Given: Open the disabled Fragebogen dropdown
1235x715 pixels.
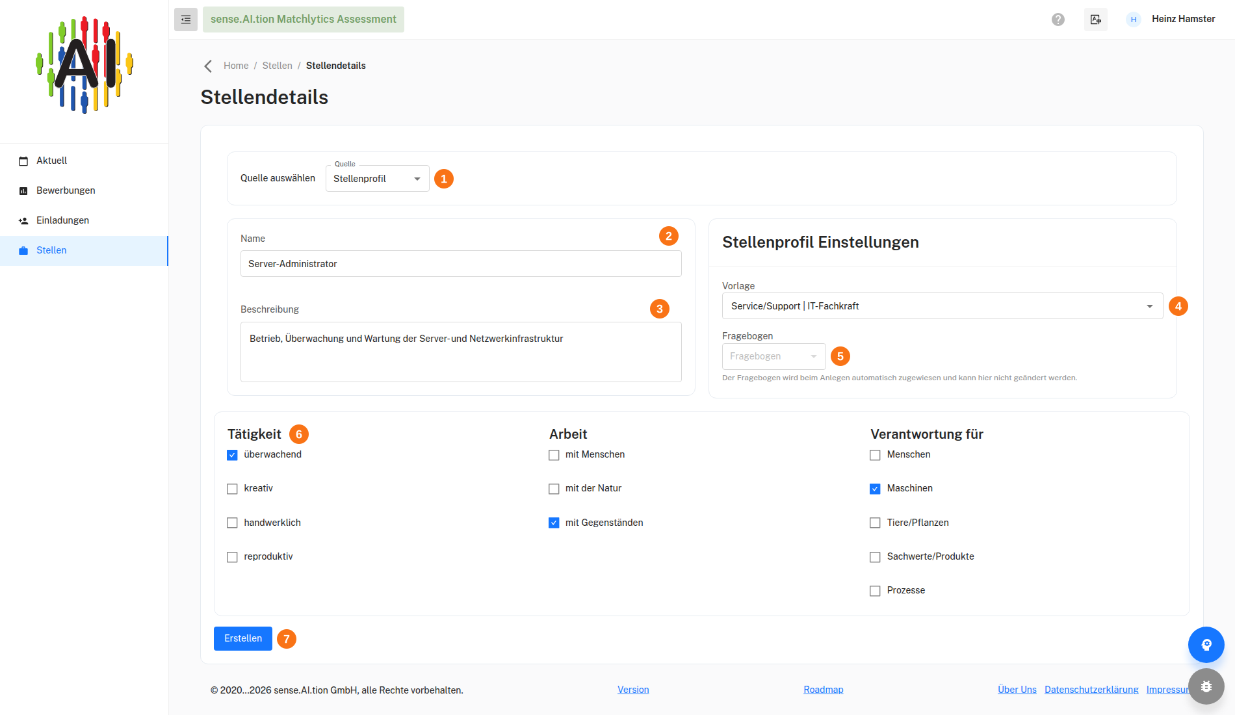Looking at the screenshot, I should [773, 356].
